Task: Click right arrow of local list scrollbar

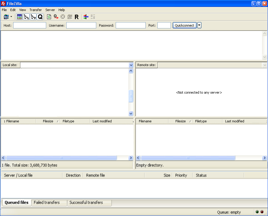Action: point(131,158)
